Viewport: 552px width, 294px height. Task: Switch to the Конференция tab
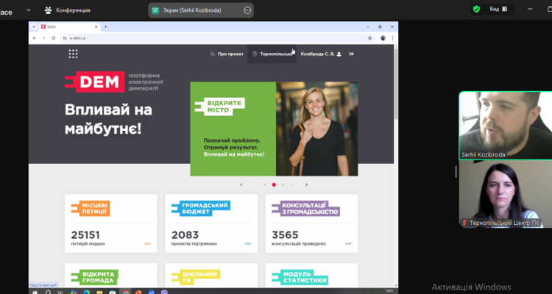[x=68, y=10]
